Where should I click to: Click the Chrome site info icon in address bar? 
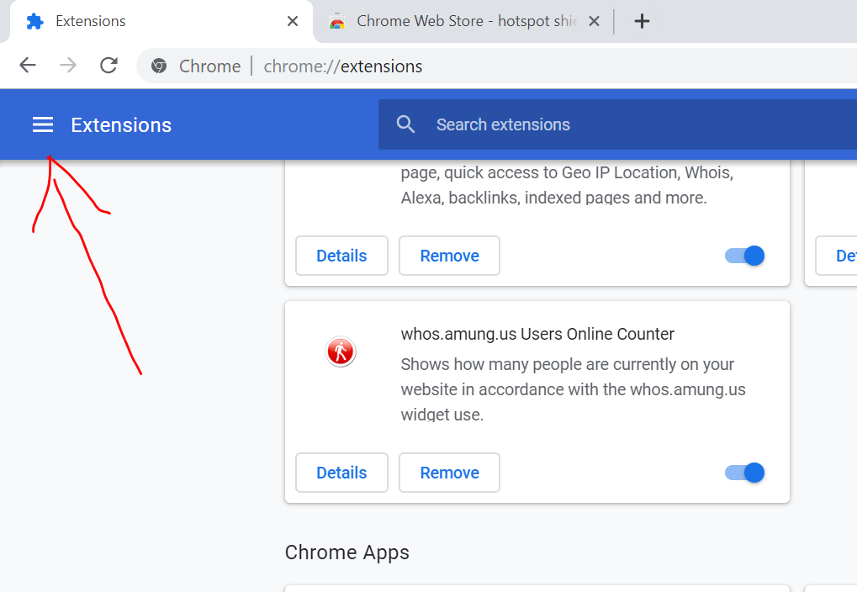159,66
